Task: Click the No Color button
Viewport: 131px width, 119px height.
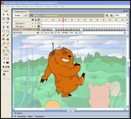Action: tap(6, 67)
